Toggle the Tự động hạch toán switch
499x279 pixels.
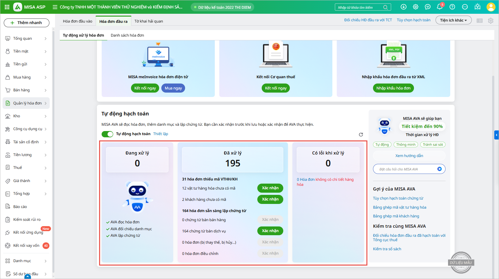107,134
